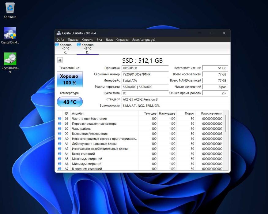Select the Включения/отключения row

[x=140, y=134]
